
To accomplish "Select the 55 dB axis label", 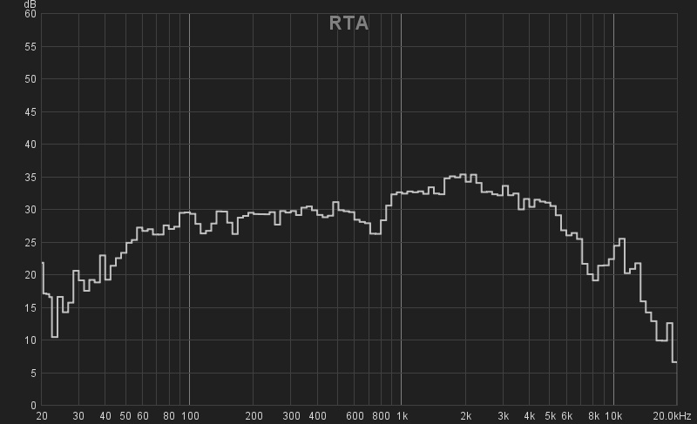I will (x=30, y=47).
